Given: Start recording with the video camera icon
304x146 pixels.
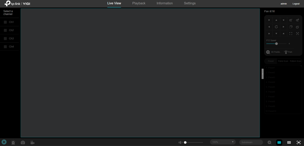Looking at the screenshot, I should [32, 142].
